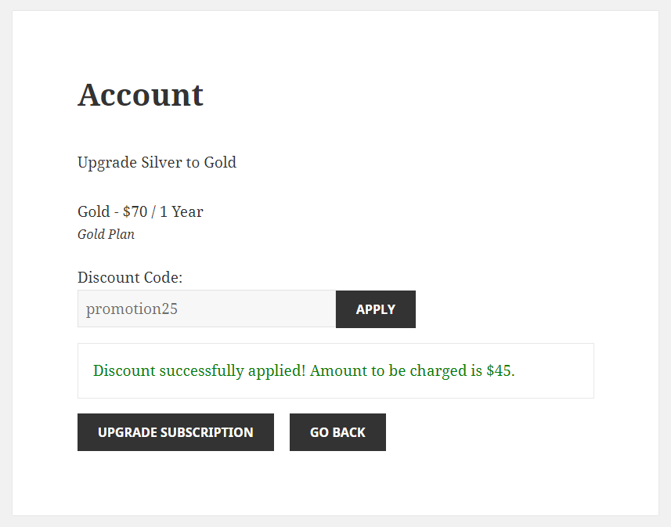Click the APPLY discount button

tap(375, 309)
